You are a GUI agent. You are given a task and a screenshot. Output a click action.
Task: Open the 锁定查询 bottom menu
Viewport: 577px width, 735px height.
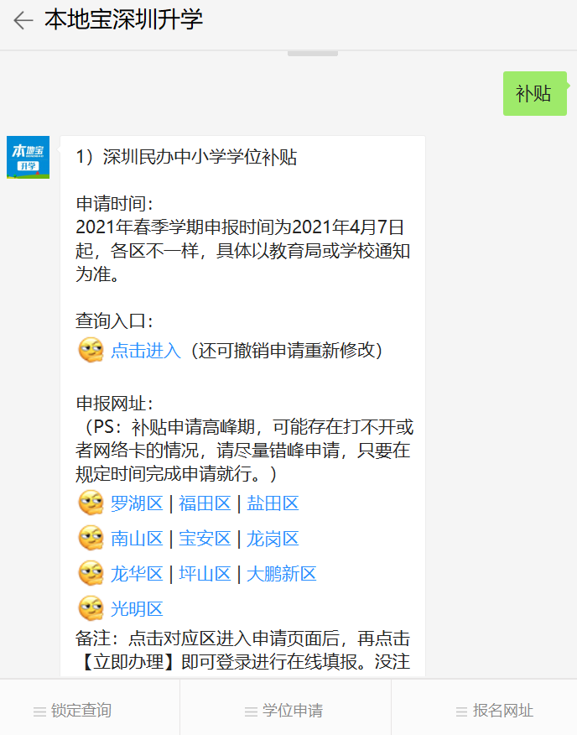tap(90, 707)
